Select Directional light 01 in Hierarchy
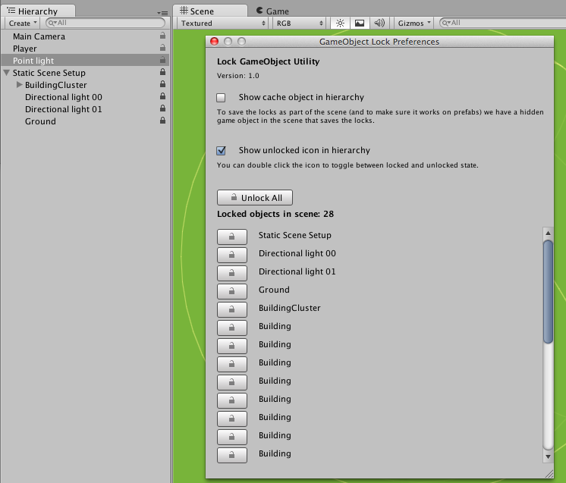 (x=85, y=109)
